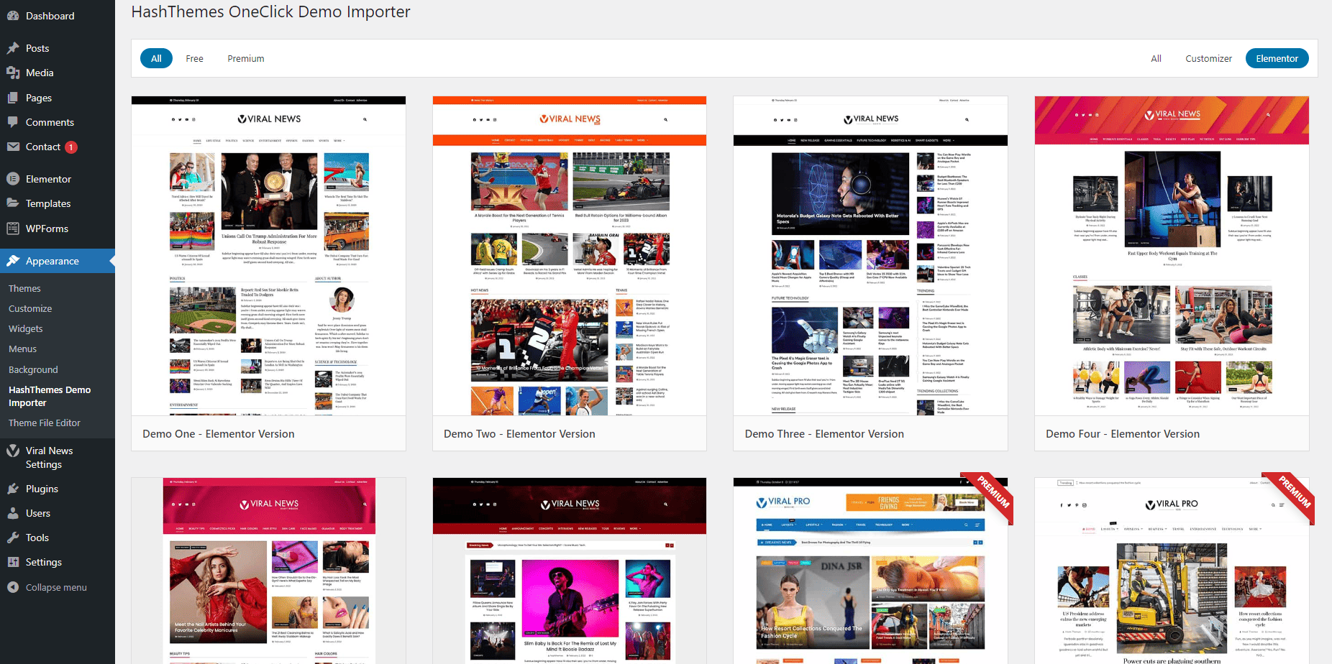Click the Demo One - Elementor Version title
The width and height of the screenshot is (1332, 664).
point(219,434)
